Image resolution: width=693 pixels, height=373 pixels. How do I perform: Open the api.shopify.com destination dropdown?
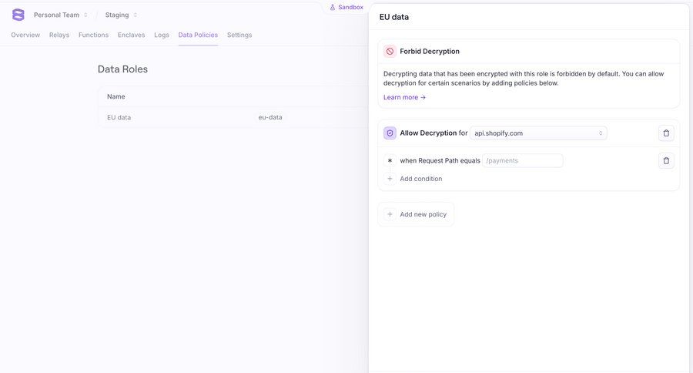click(x=538, y=133)
